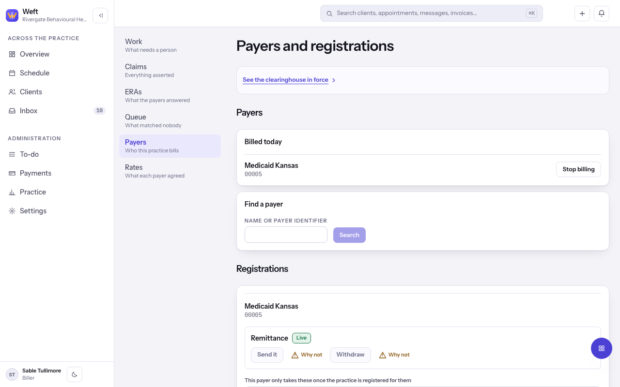
Task: Click the Practice bar chart icon
Action: pyautogui.click(x=12, y=192)
